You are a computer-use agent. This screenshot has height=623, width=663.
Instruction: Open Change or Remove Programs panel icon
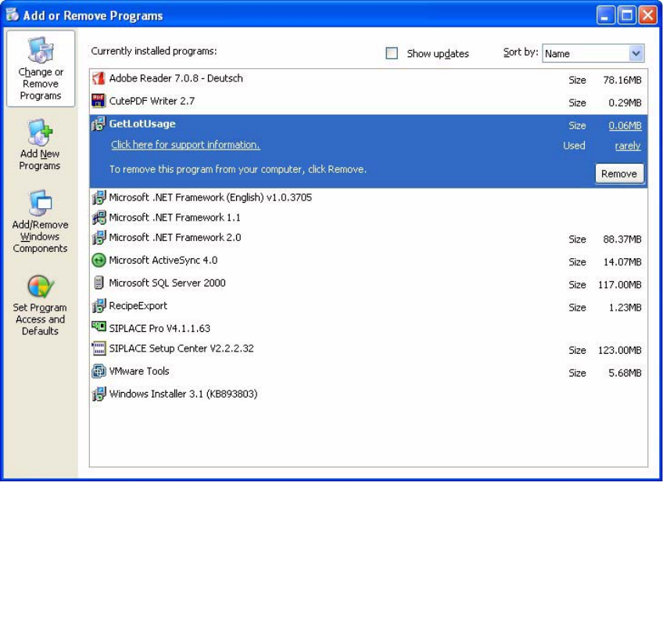pyautogui.click(x=41, y=50)
